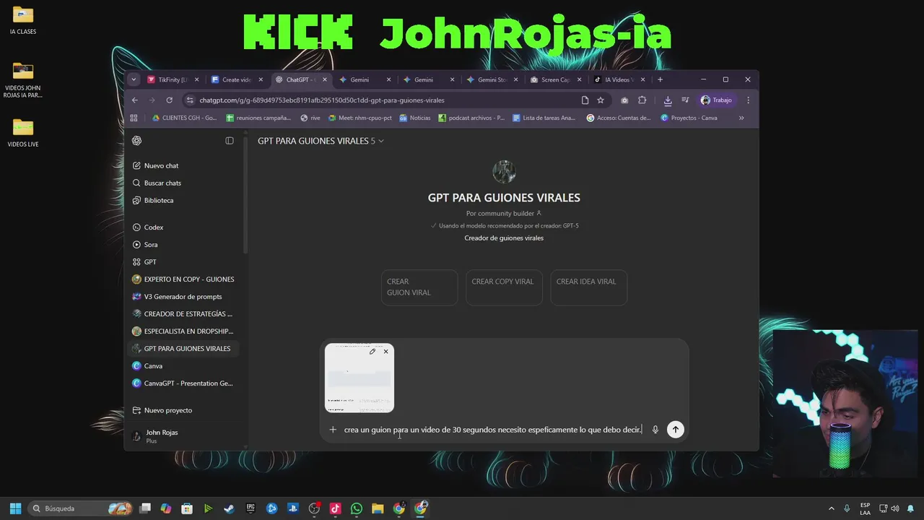Screen dimensions: 924x520
Task: Open Lista de tareas Ana bookmark
Action: (x=544, y=118)
